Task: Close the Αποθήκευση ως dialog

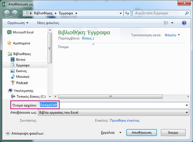Action: [184, 3]
